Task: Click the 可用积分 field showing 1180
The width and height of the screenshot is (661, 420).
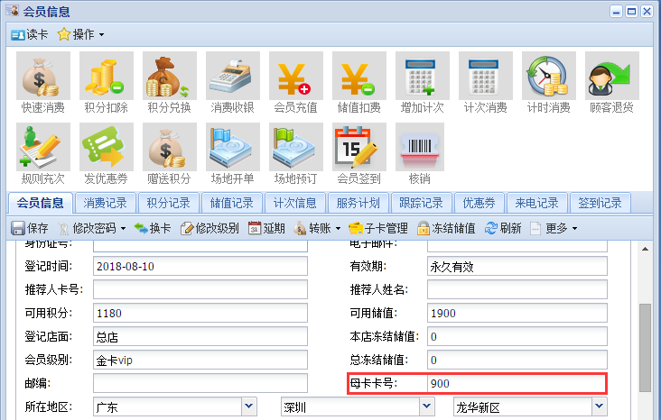Action: click(x=200, y=313)
